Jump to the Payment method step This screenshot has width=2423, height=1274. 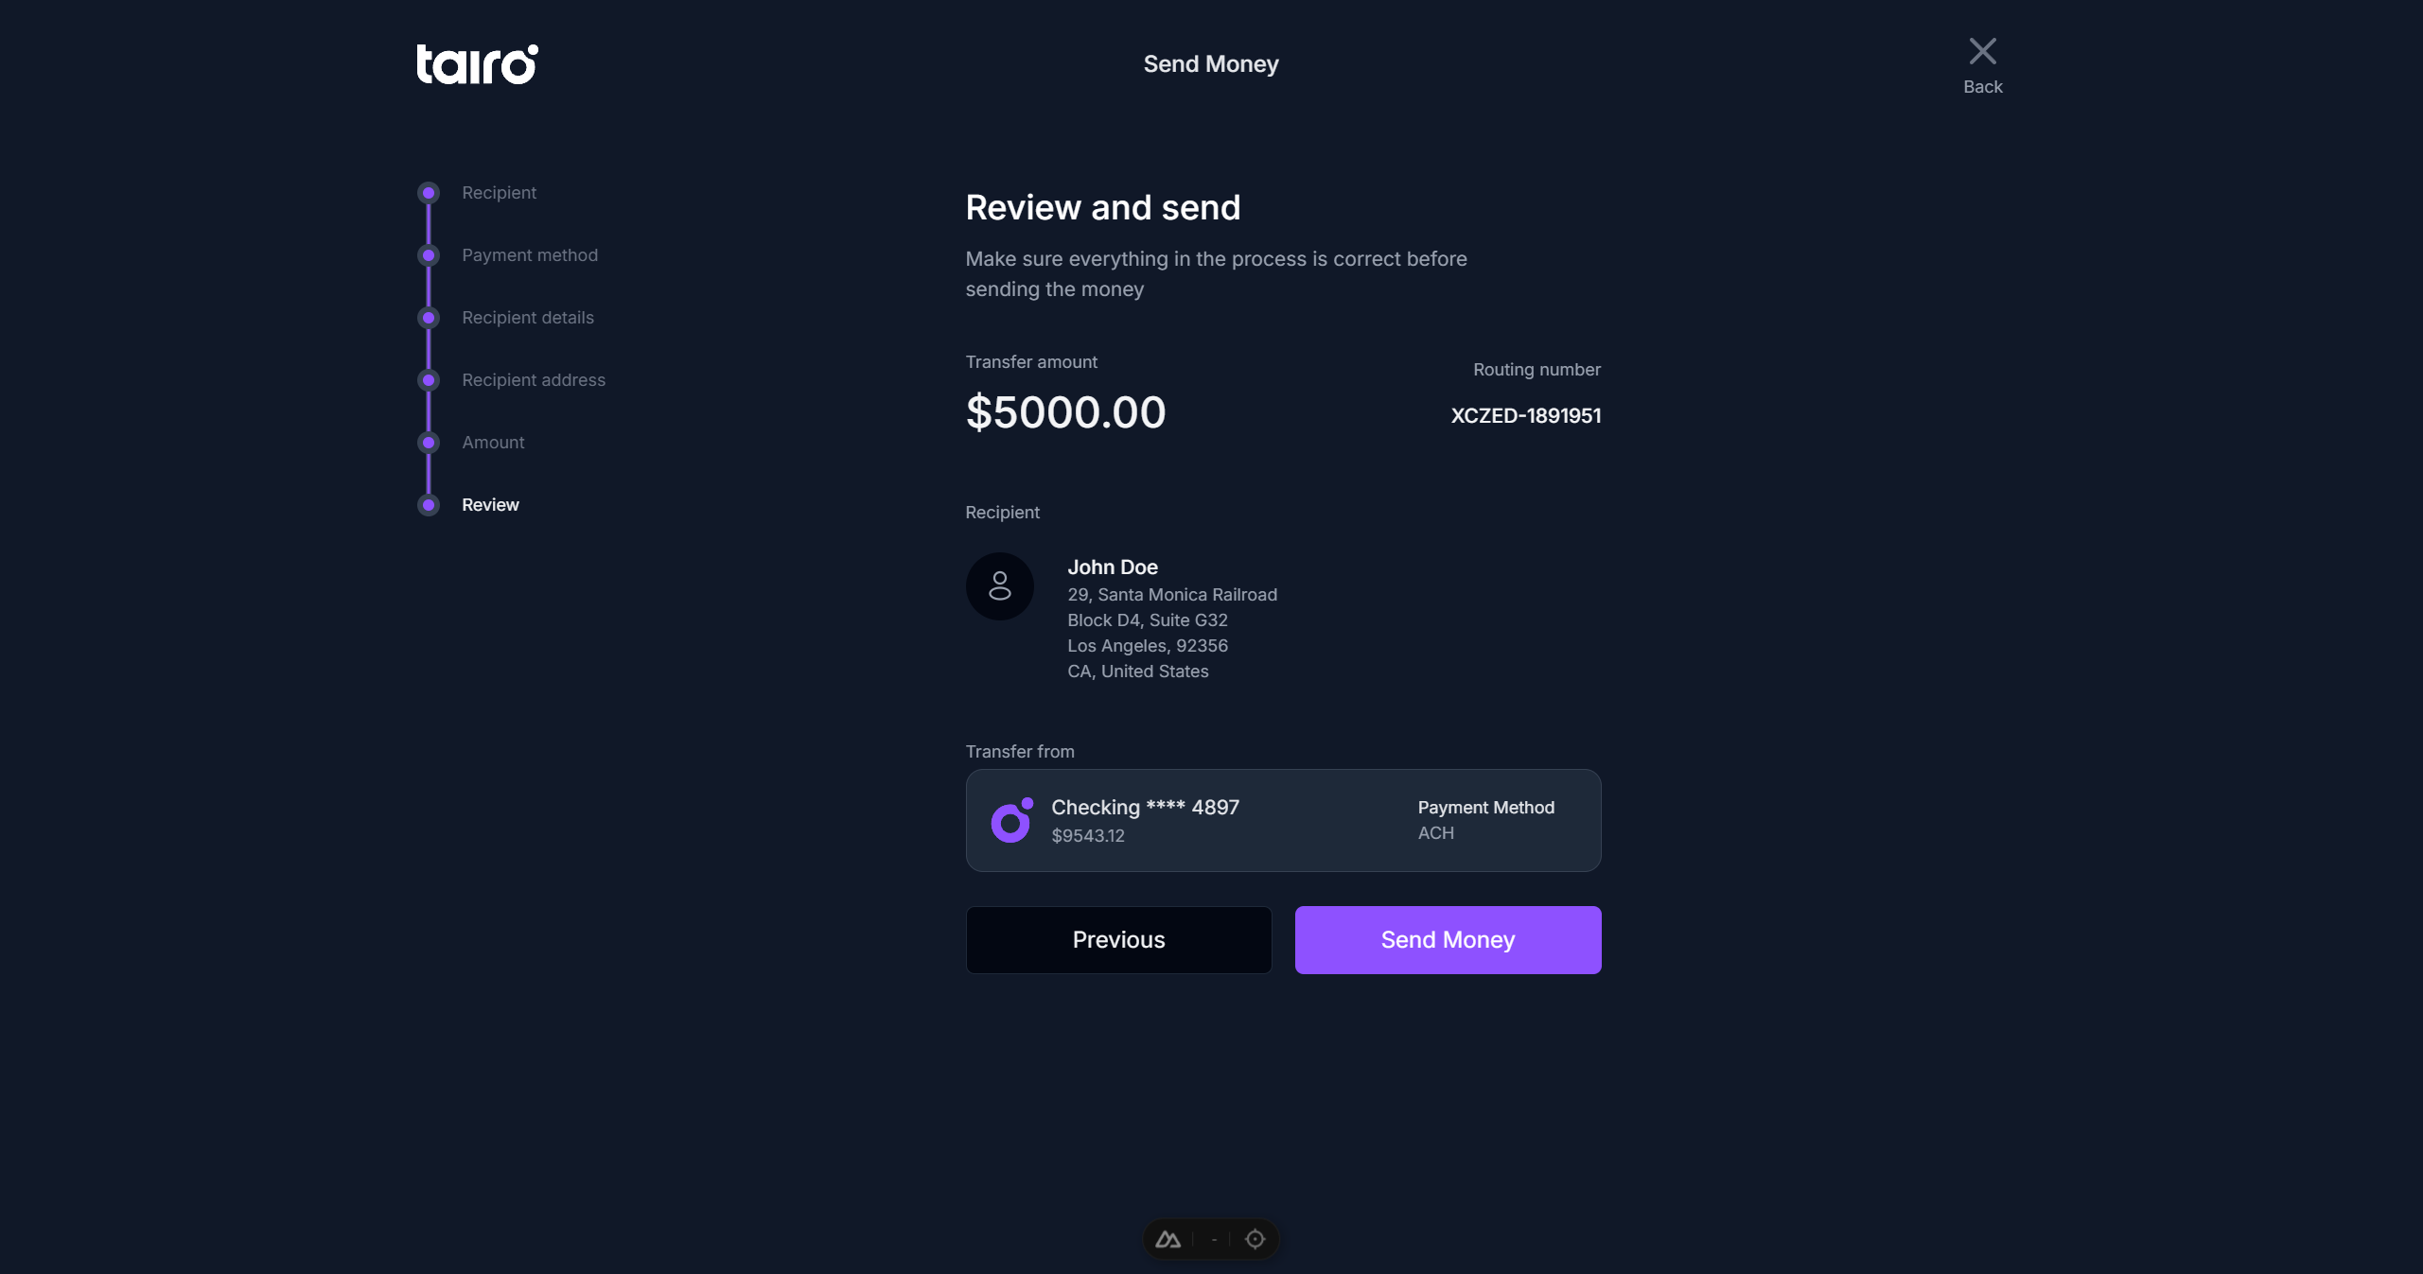(x=529, y=255)
